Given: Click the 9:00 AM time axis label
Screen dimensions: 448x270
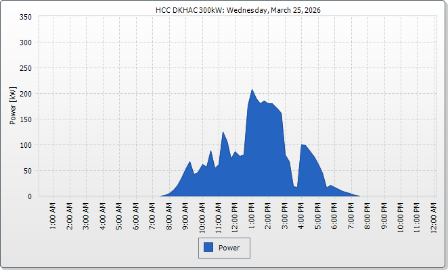Looking at the screenshot, I should [185, 215].
